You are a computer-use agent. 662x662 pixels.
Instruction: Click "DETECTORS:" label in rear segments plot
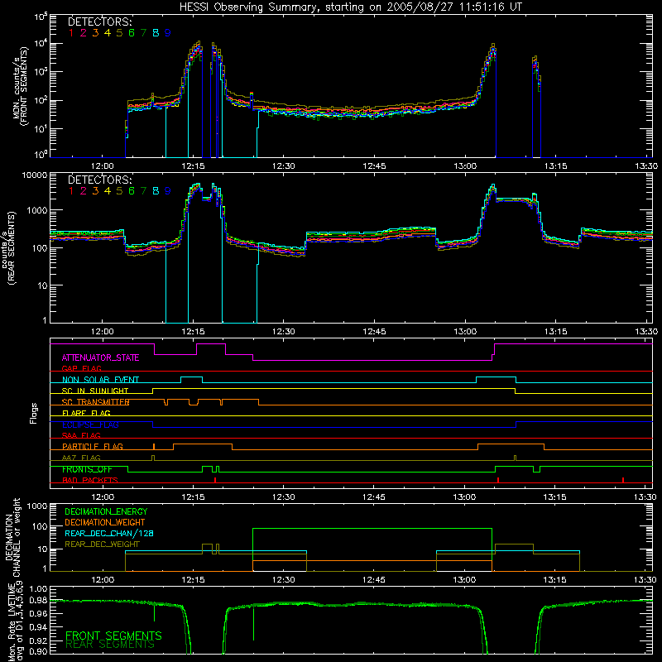pyautogui.click(x=100, y=180)
